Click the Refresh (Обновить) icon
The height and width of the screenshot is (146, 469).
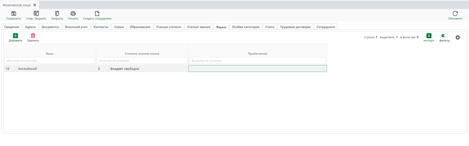click(455, 13)
